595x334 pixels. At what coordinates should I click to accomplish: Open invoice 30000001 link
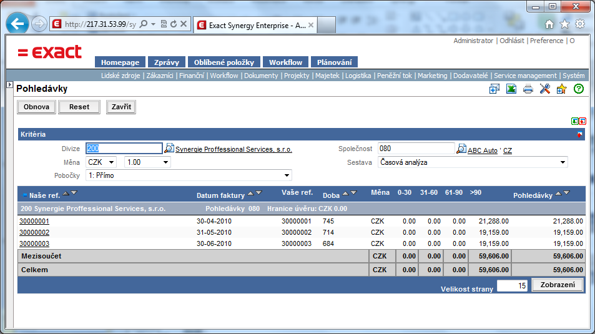click(x=34, y=221)
